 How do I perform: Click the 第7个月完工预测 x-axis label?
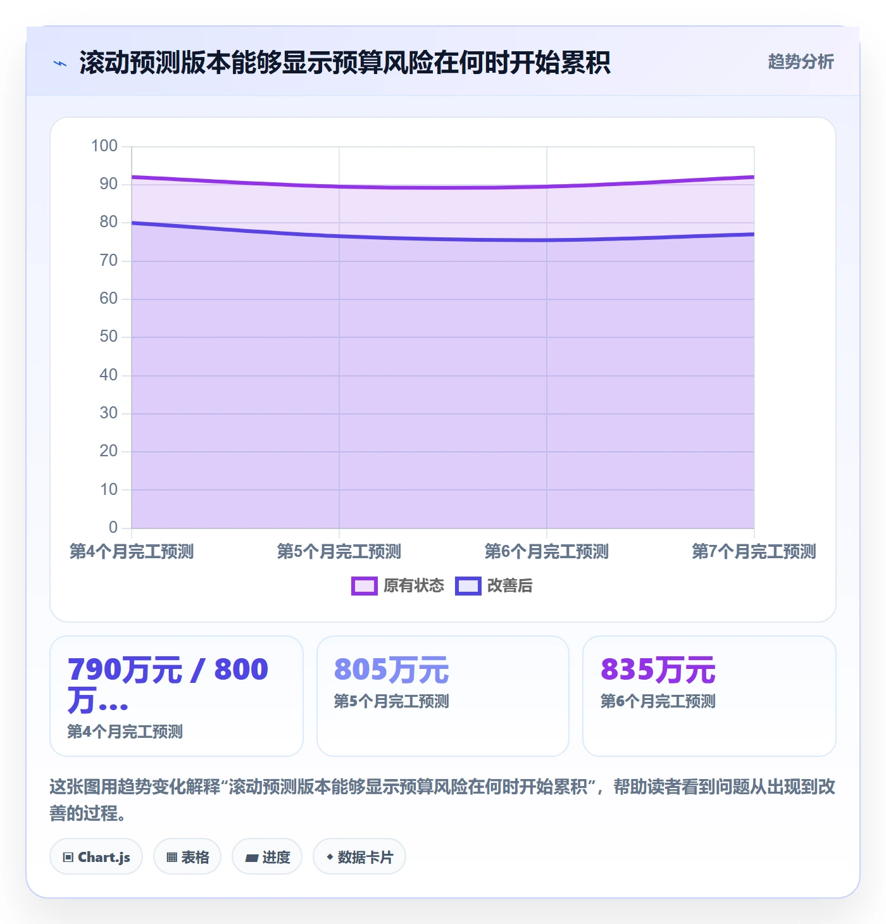[754, 552]
